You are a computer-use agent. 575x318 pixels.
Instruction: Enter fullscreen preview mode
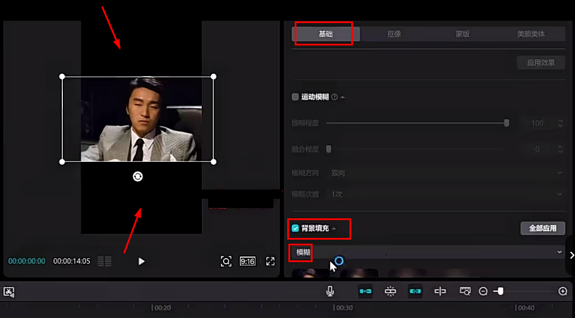point(270,261)
